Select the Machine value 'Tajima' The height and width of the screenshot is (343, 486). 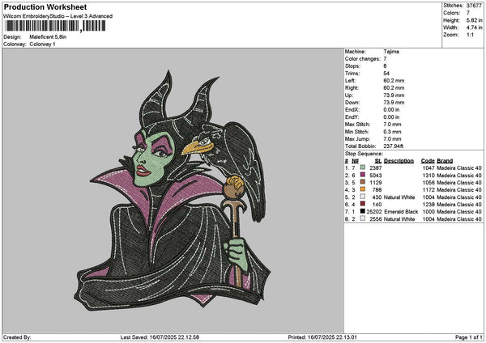(x=391, y=52)
